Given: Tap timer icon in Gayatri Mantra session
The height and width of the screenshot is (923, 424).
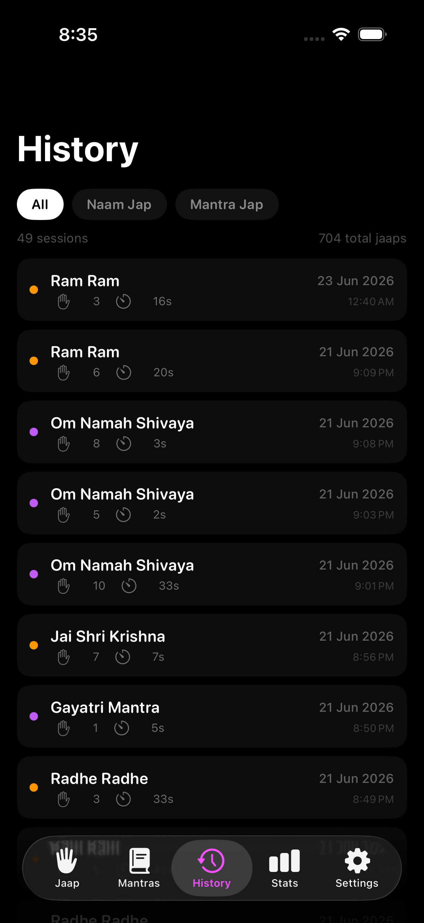Looking at the screenshot, I should 122,728.
